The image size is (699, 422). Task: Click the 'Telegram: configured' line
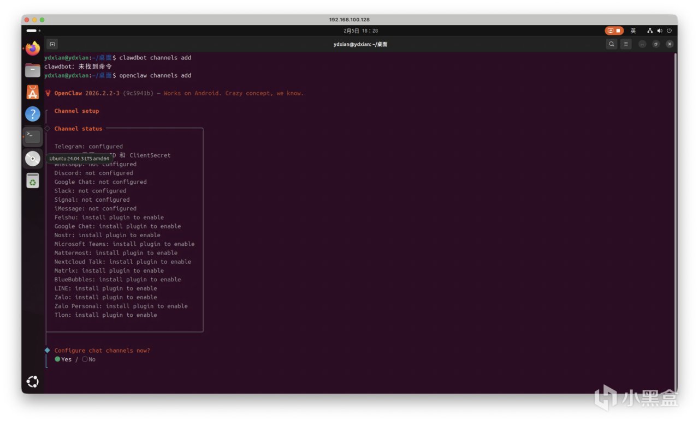point(88,146)
